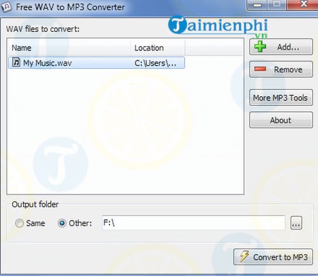The image size is (318, 276).
Task: Click the lightning bolt convert icon
Action: click(244, 256)
